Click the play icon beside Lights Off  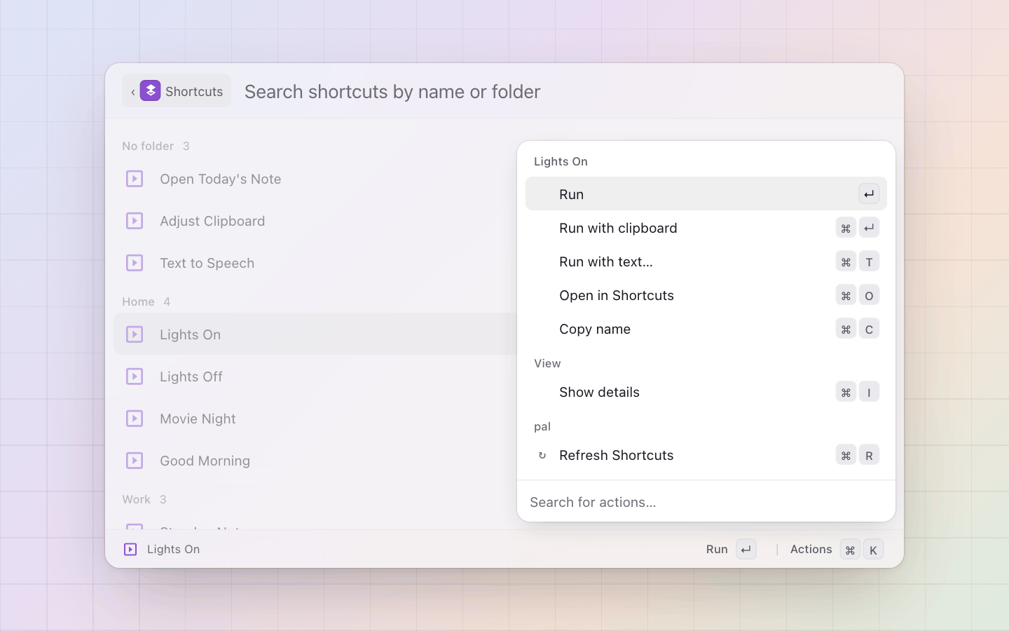(x=135, y=376)
